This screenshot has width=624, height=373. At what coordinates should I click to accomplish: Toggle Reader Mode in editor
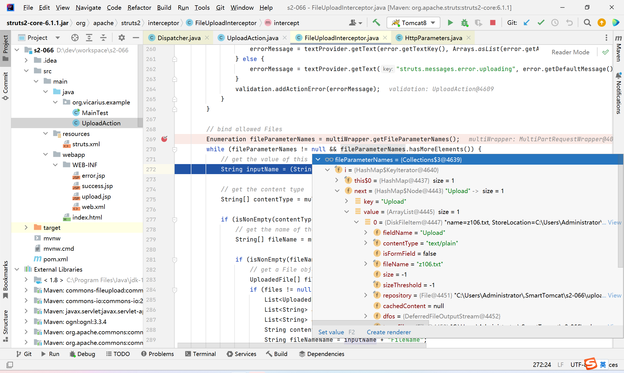(x=570, y=52)
